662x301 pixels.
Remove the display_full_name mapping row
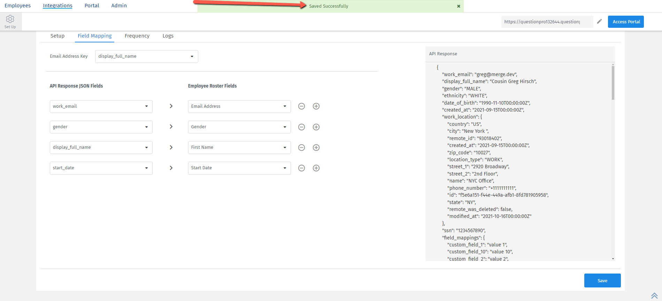click(302, 147)
